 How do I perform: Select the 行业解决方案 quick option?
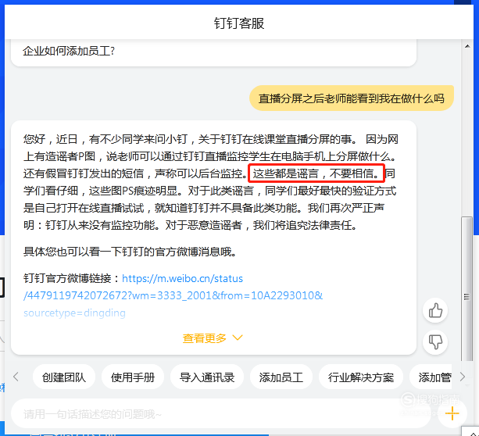361,377
